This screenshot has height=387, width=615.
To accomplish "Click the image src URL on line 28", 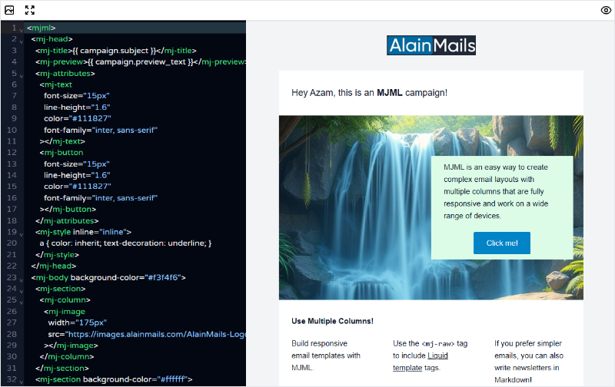I will coord(154,335).
